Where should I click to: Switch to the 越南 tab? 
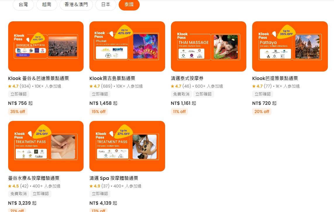47,4
